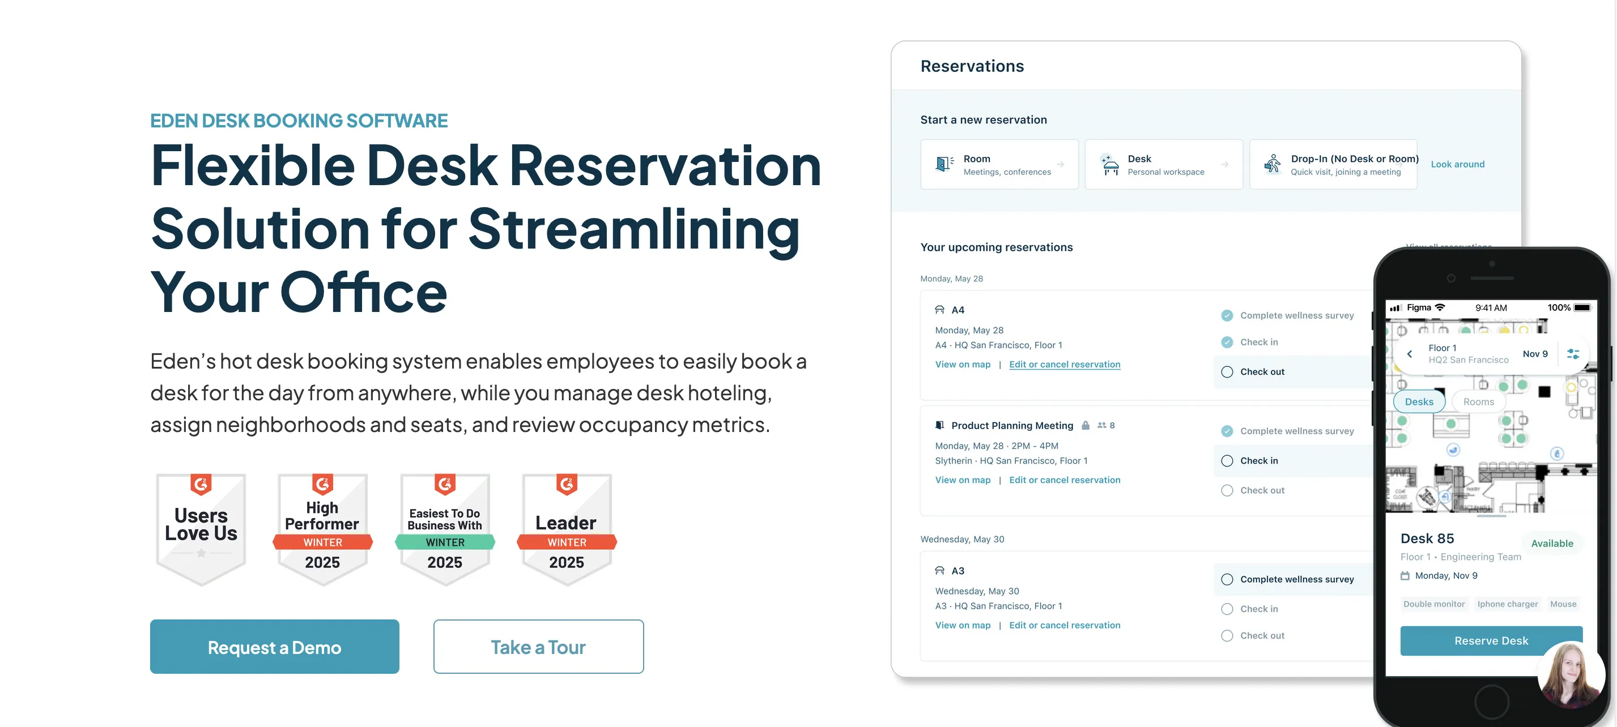The width and height of the screenshot is (1617, 727).
Task: Mark Check out for the A4 reservation
Action: (1227, 371)
